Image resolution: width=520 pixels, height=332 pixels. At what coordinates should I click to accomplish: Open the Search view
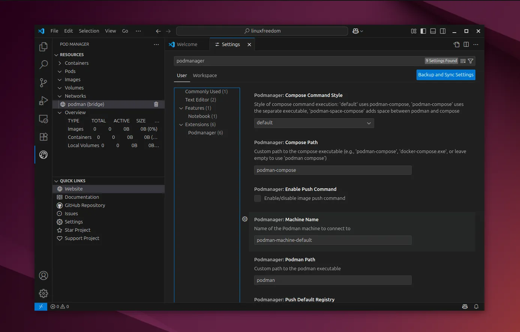tap(43, 64)
